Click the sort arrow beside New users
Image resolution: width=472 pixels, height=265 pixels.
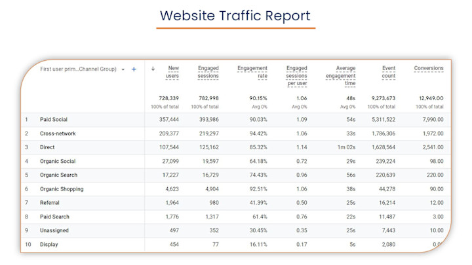[153, 69]
